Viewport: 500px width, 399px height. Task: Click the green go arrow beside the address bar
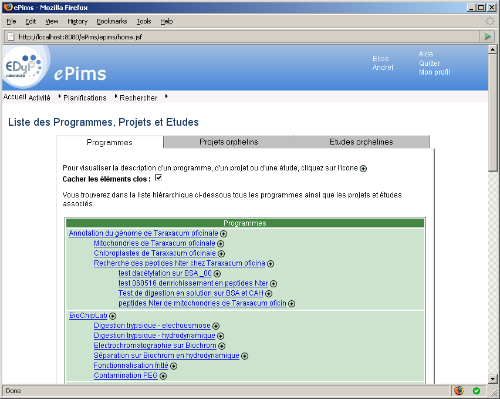pos(488,36)
